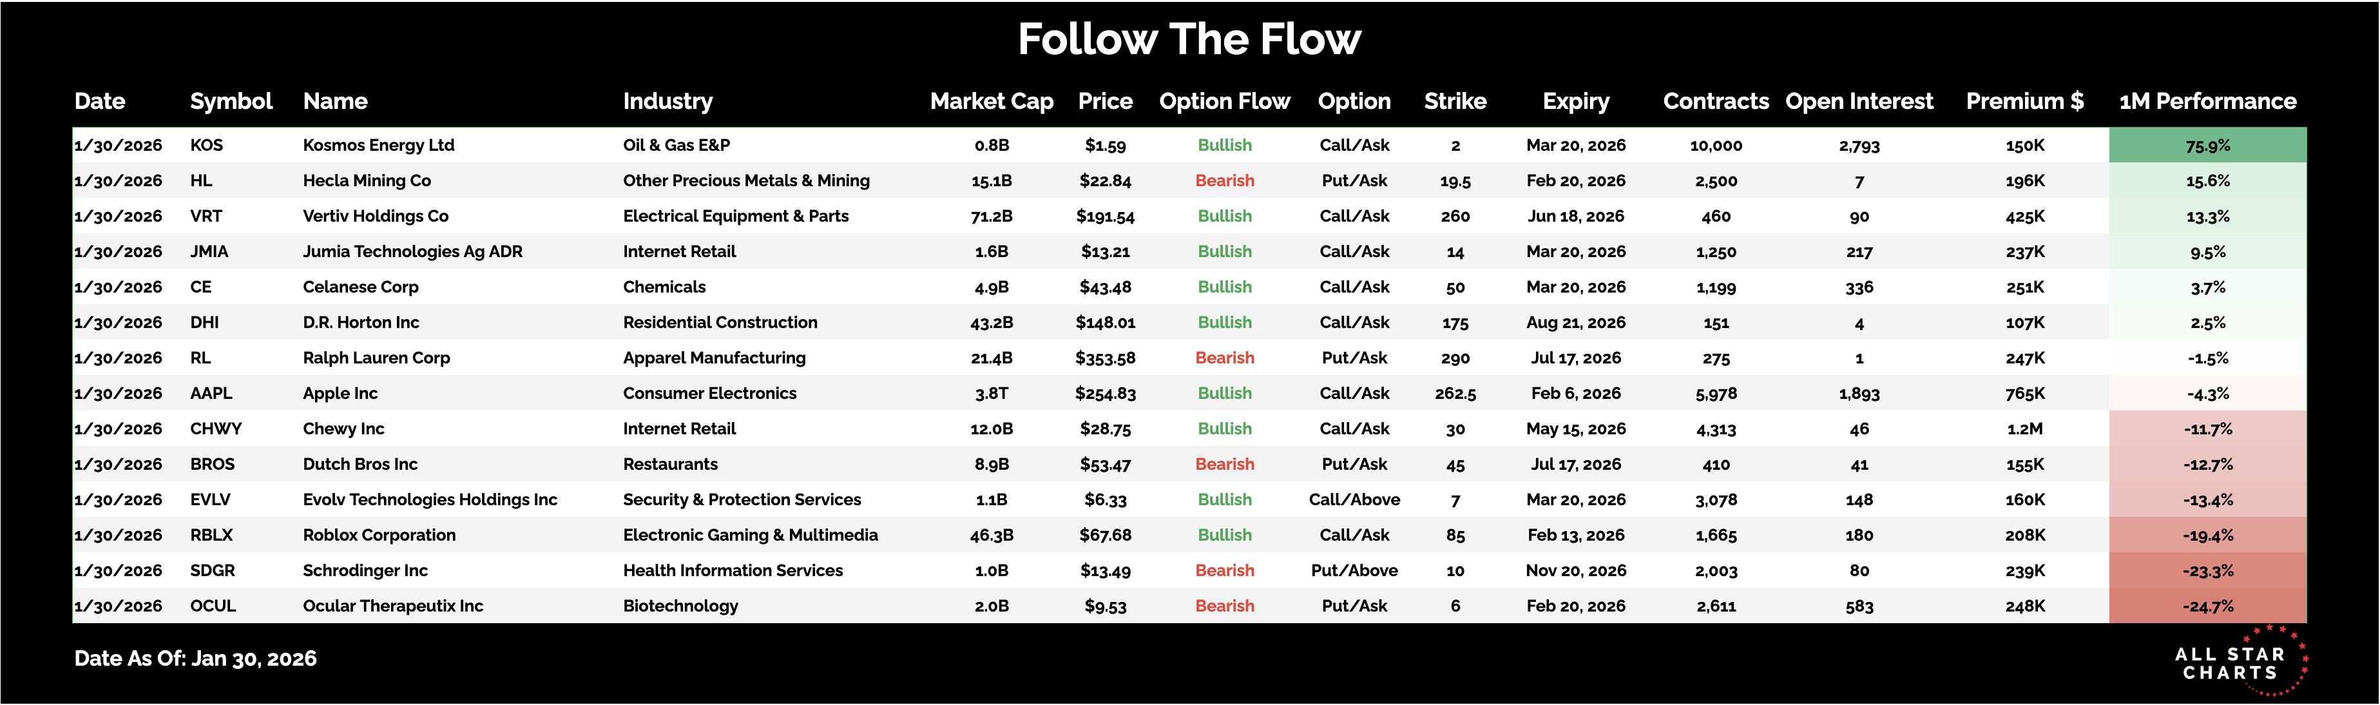Screen dimensions: 2380x705
Task: Click the Follow The Flow title
Action: [x=1189, y=40]
